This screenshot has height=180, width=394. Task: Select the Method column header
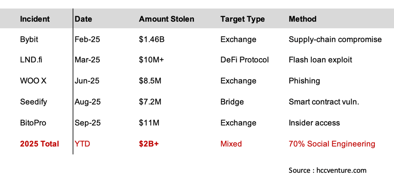(x=302, y=19)
